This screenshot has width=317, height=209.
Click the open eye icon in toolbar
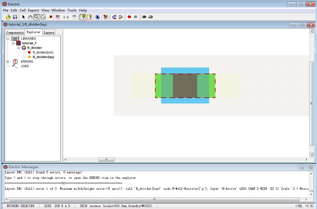point(144,17)
